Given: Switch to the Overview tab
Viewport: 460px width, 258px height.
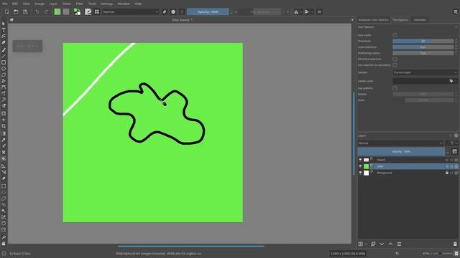Looking at the screenshot, I should [420, 20].
